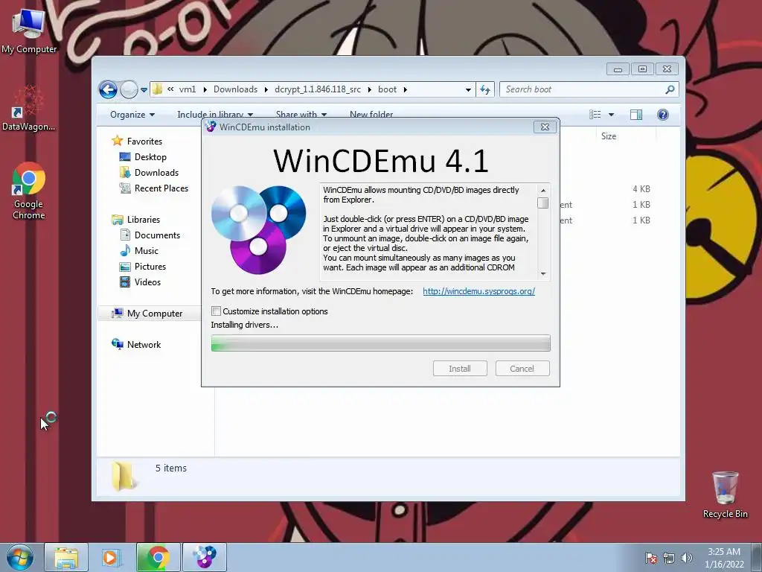762x572 pixels.
Task: Open the Pictures library
Action: (150, 267)
